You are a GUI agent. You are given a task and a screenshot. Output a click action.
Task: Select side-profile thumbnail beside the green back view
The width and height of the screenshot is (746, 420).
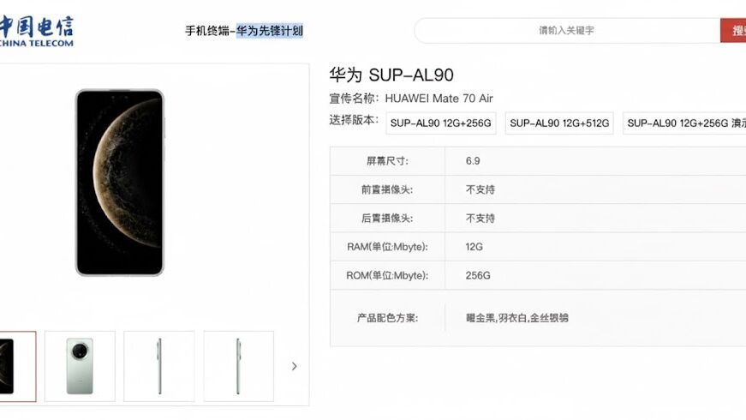(x=159, y=366)
